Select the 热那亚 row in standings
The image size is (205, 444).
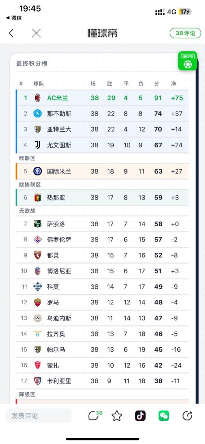point(102,198)
